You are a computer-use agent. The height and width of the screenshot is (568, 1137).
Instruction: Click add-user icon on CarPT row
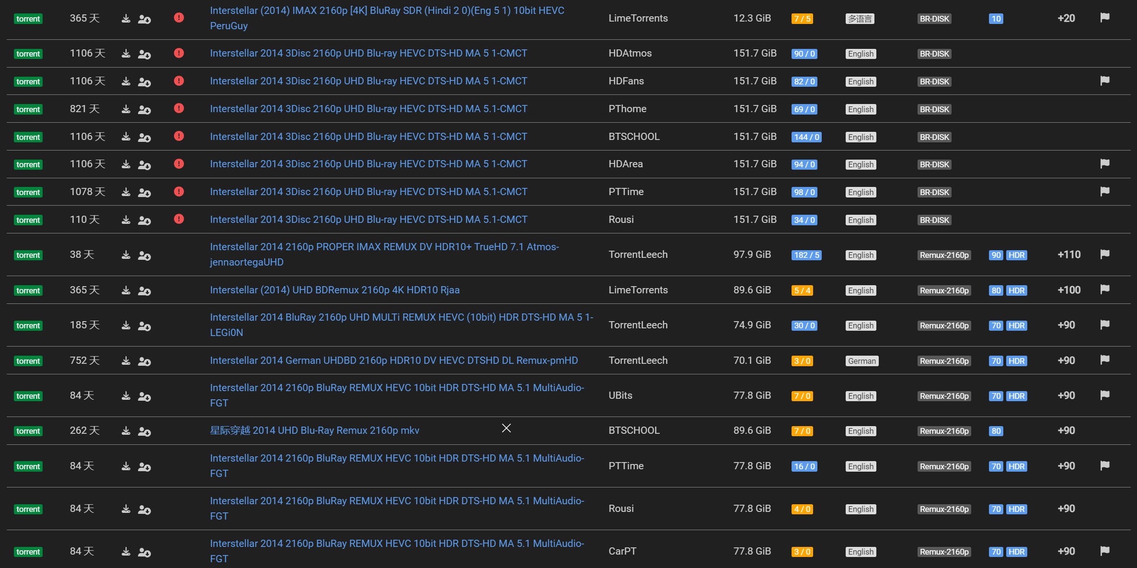point(144,552)
